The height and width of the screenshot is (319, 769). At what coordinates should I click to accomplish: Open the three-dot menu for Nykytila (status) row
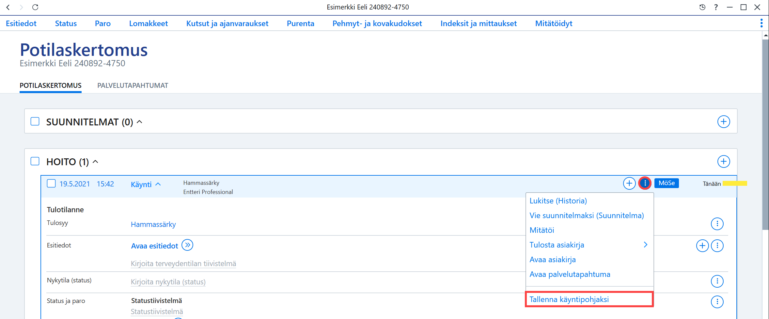click(x=717, y=281)
